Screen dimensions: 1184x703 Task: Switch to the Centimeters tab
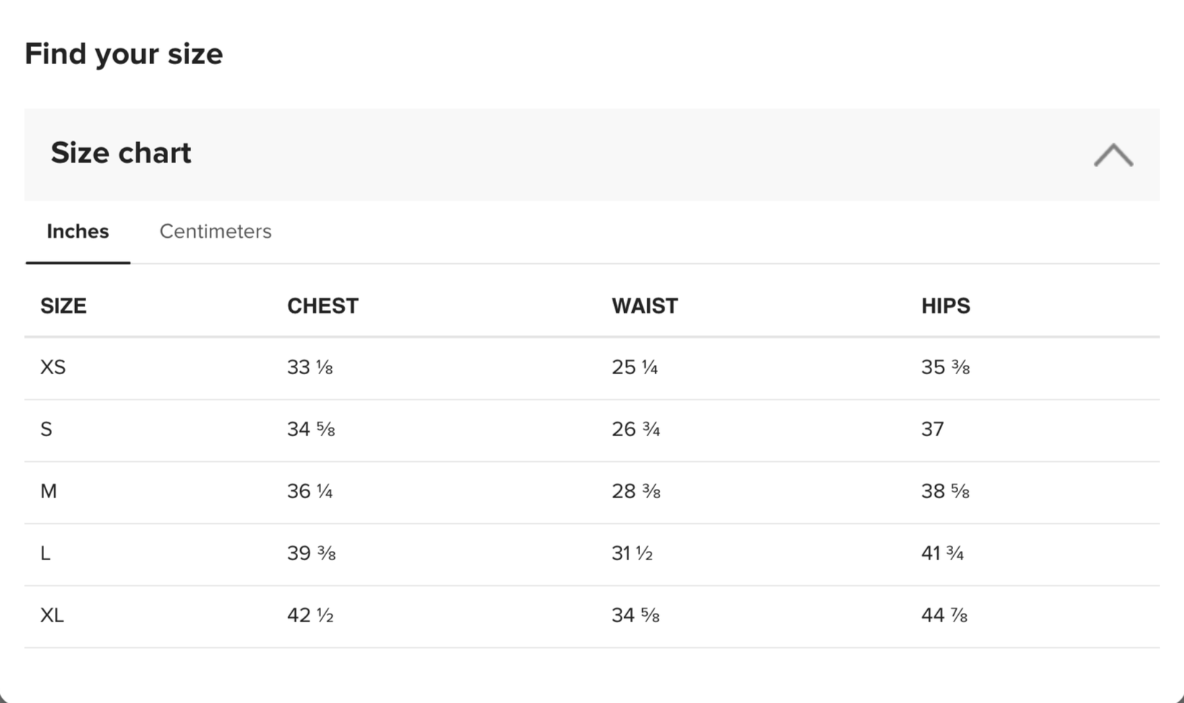coord(216,231)
